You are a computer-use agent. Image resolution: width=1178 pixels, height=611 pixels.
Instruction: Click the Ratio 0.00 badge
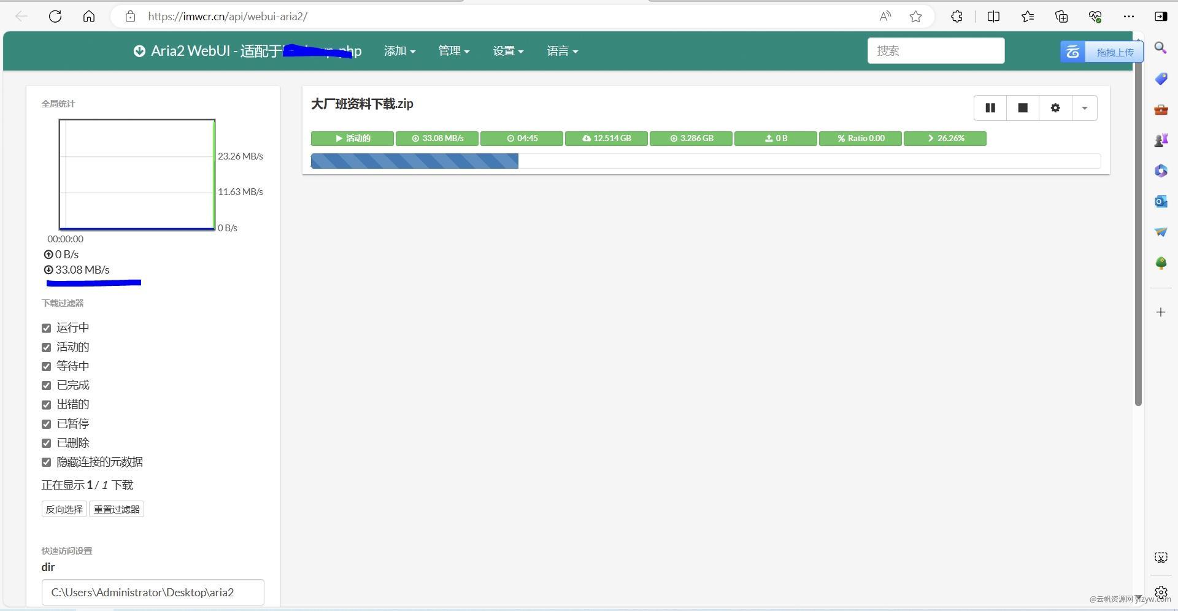(860, 139)
